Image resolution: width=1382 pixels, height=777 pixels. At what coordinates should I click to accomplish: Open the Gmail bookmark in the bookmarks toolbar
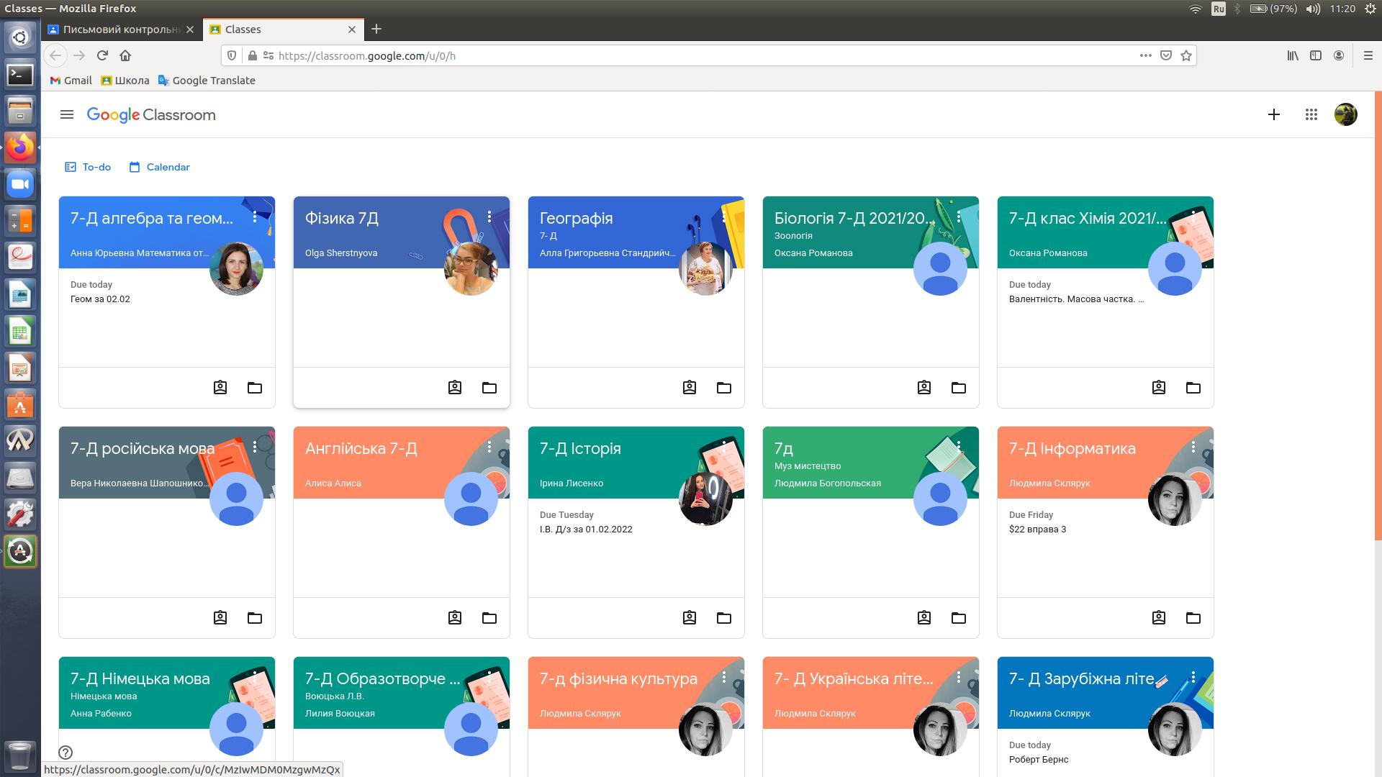[71, 81]
